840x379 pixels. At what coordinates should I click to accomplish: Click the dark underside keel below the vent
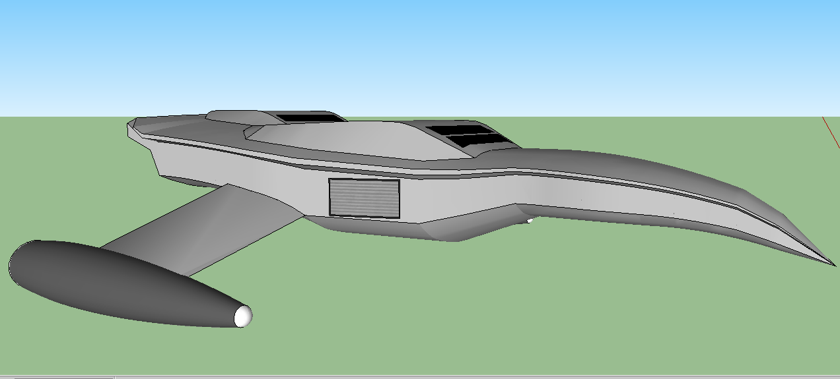coord(383,229)
